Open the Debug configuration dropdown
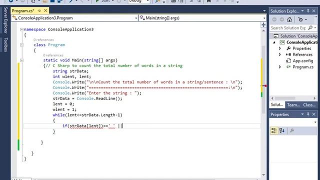 [x=147, y=1]
